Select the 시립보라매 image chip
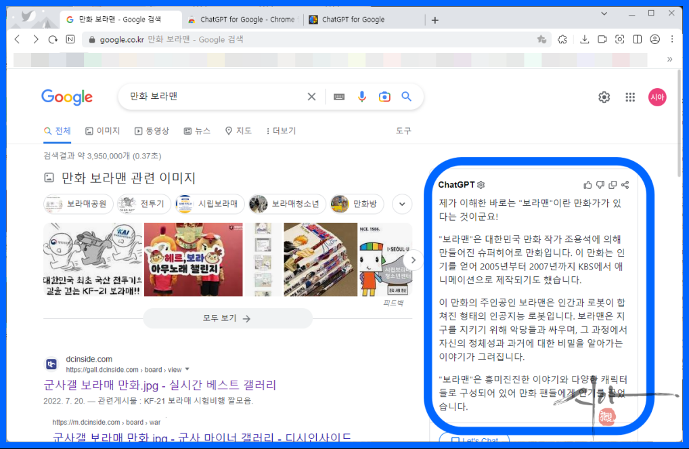 [x=210, y=204]
